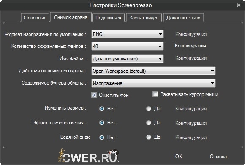Go to the Захват видео tab

(x=144, y=18)
